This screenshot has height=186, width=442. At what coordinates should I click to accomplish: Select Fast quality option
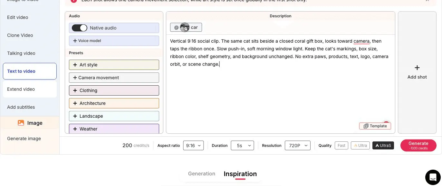pyautogui.click(x=341, y=145)
